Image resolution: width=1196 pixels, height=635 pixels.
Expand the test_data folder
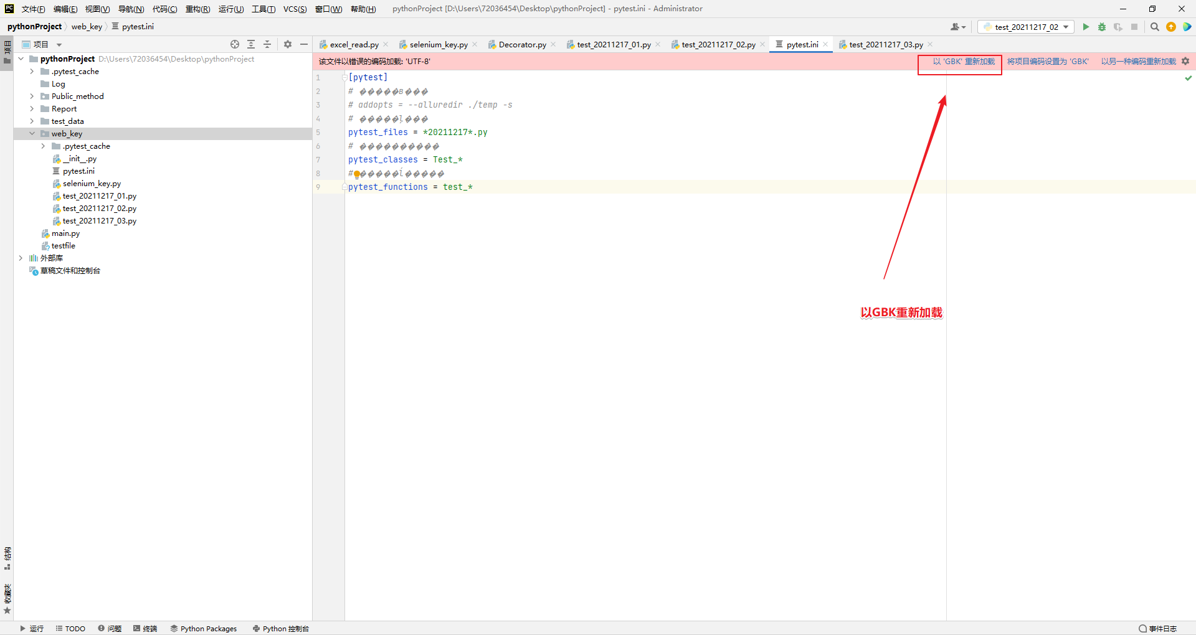click(32, 121)
